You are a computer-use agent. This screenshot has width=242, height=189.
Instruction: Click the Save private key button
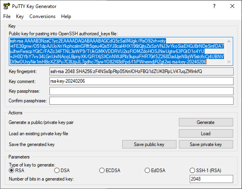206,144
